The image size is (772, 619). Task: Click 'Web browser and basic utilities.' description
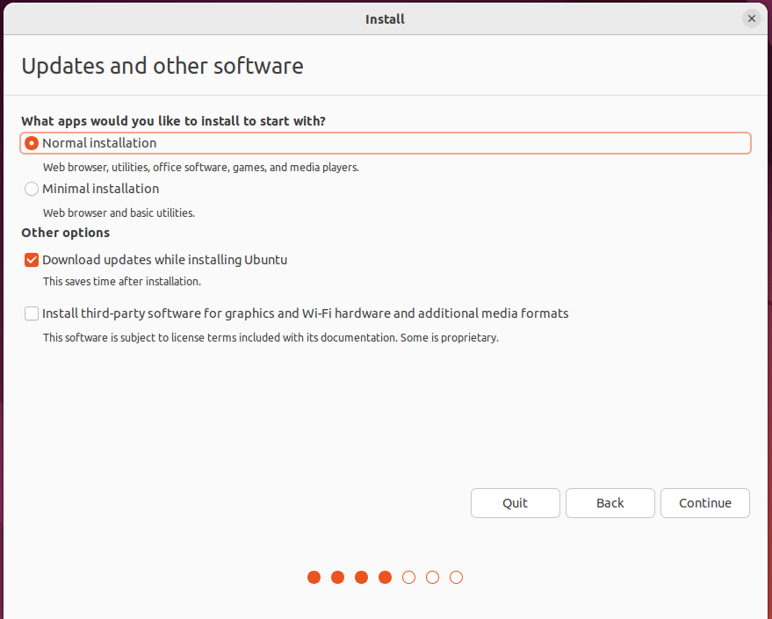119,213
